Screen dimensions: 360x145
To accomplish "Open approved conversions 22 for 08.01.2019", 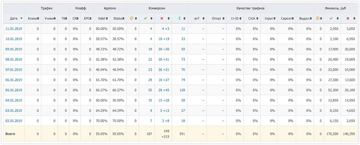I will pos(150,59).
